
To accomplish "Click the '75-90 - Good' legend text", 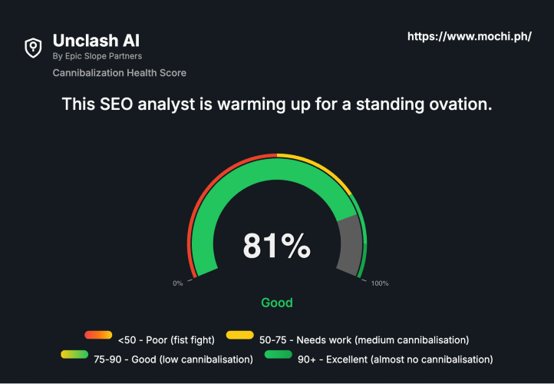I will tap(173, 359).
